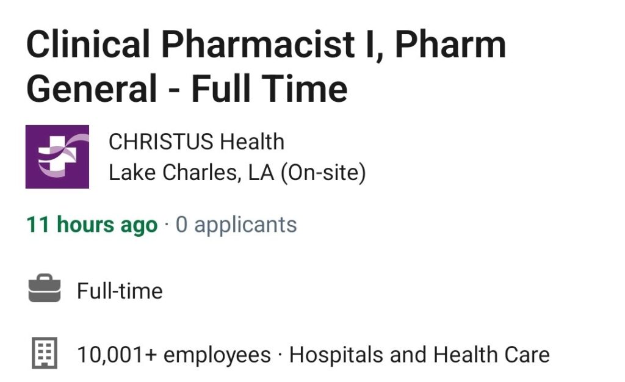Screen dimensions: 625x382
Task: Click the word 'Clinical' in the heading
Action: coord(88,43)
